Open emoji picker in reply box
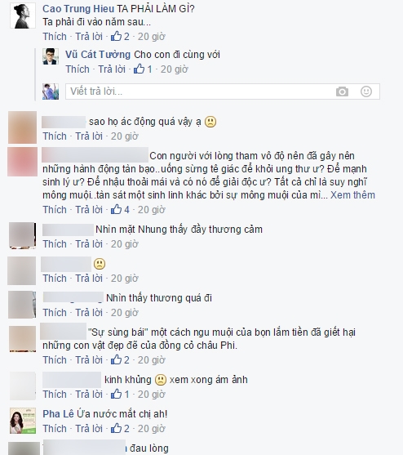Image resolution: width=403 pixels, height=455 pixels. pyautogui.click(x=366, y=91)
